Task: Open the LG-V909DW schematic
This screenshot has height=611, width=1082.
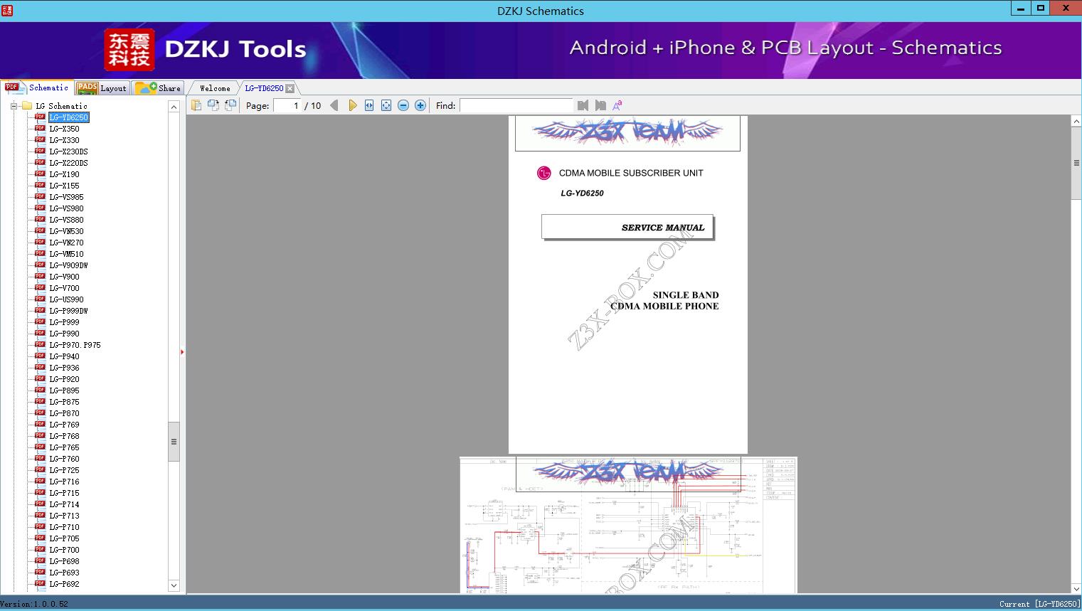Action: (68, 265)
